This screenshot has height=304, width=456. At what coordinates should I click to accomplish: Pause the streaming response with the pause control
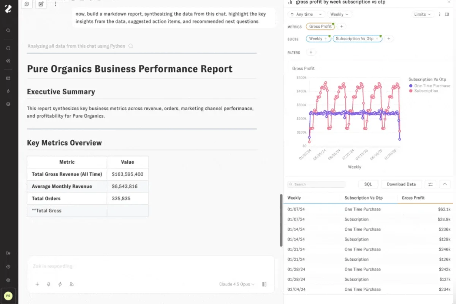click(264, 284)
